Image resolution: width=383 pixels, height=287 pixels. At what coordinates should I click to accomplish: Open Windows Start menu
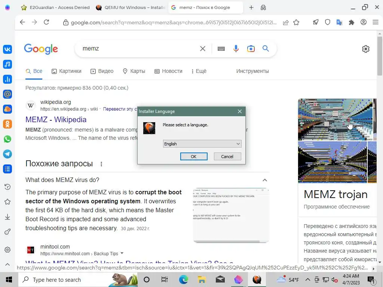click(x=9, y=280)
